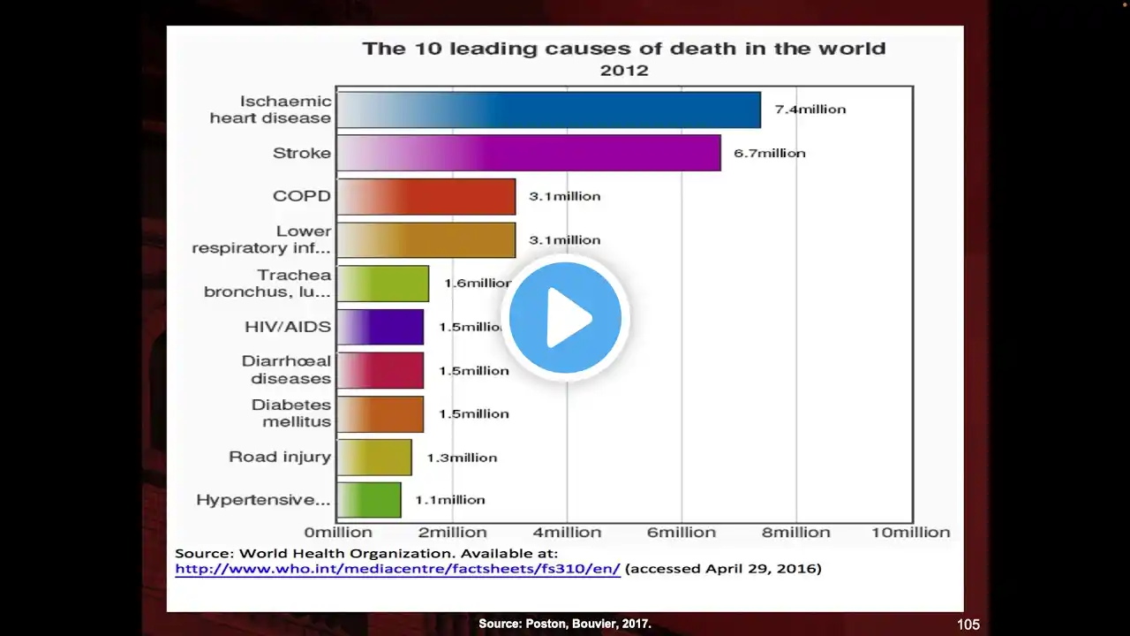Play the video using the blue play button

click(565, 318)
